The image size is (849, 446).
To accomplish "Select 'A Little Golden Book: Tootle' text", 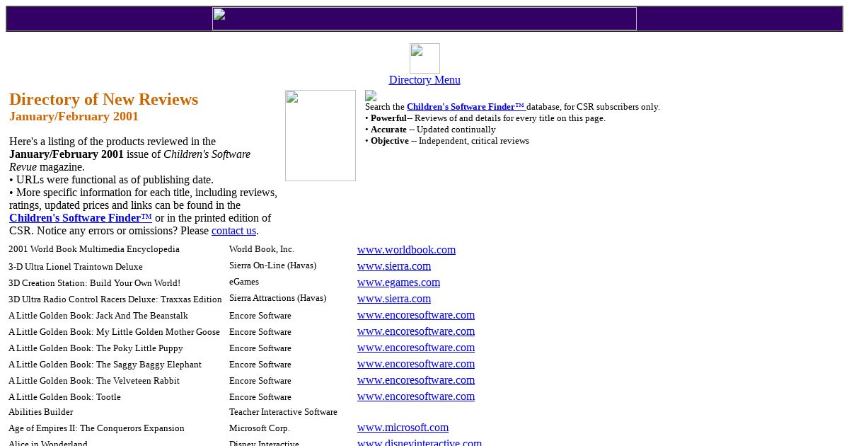I will coord(64,397).
